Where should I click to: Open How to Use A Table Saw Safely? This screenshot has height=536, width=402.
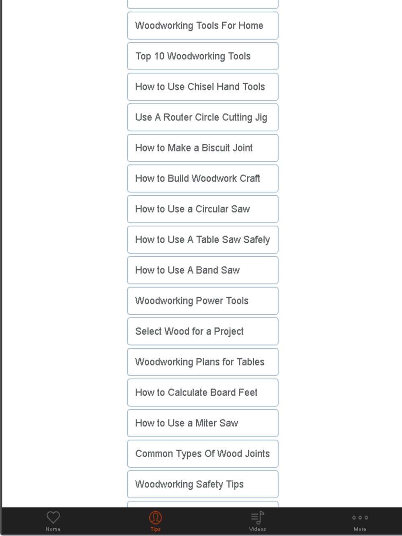coord(203,239)
